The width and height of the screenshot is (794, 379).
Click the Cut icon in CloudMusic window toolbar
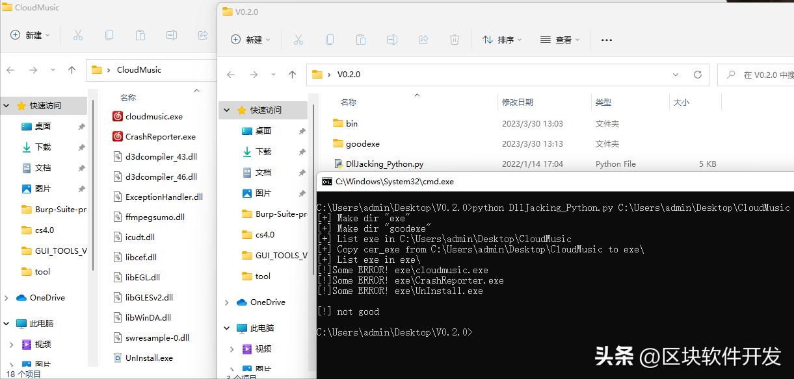click(78, 35)
